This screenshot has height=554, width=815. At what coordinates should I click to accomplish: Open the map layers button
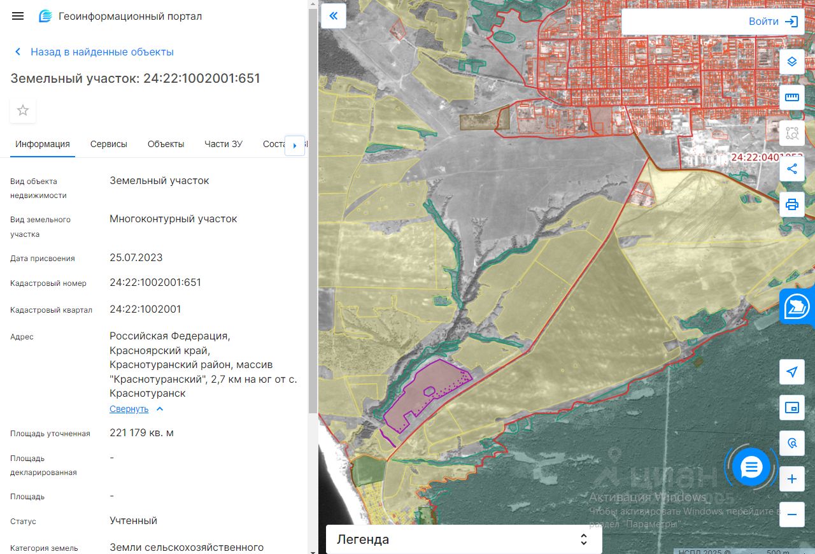[x=792, y=62]
